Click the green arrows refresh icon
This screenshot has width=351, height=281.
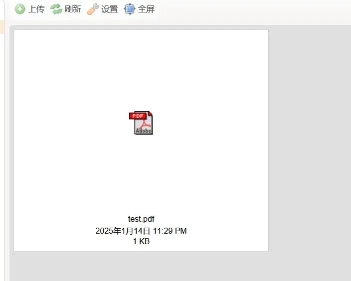coord(56,9)
